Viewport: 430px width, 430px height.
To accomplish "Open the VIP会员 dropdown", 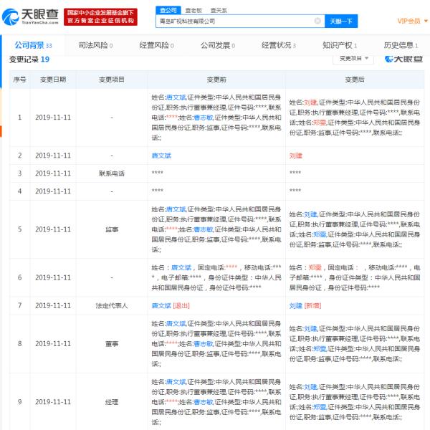I will point(412,21).
